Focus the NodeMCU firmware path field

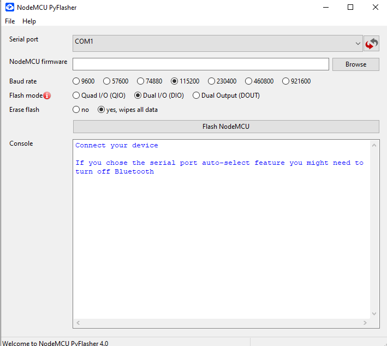(201, 64)
